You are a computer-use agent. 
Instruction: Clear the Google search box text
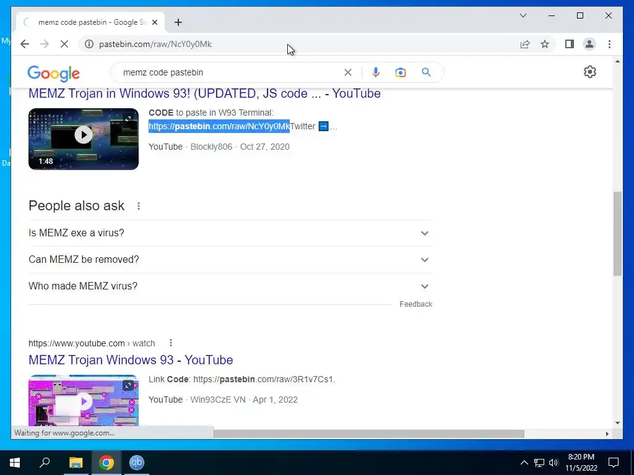click(x=348, y=73)
